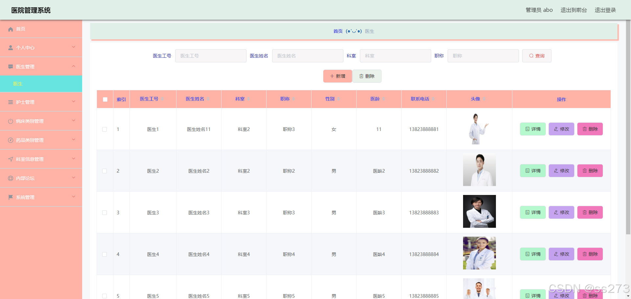The height and width of the screenshot is (299, 631).
Task: Click the vertical page scrollbar
Action: pyautogui.click(x=628, y=127)
